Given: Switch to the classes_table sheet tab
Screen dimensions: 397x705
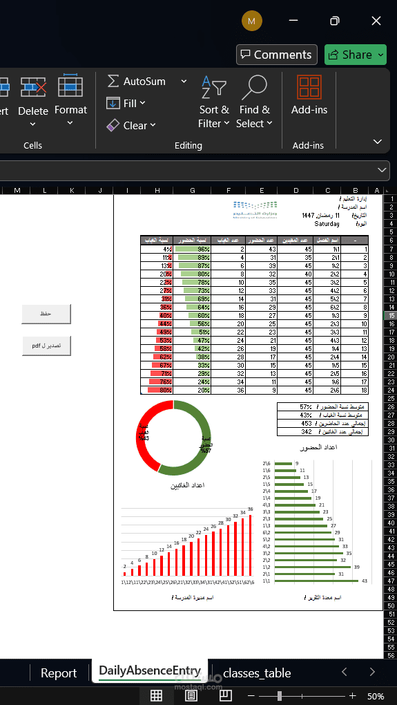Looking at the screenshot, I should tap(257, 673).
